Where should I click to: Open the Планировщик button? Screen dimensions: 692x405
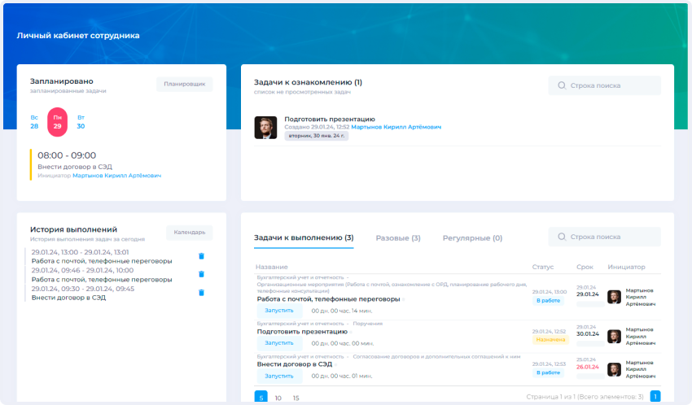(x=184, y=84)
